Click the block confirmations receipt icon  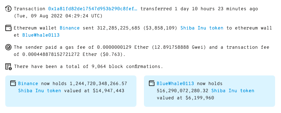[8, 67]
